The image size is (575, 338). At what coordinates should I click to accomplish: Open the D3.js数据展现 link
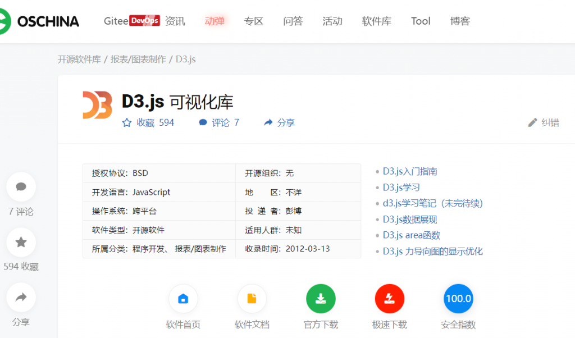click(x=410, y=219)
